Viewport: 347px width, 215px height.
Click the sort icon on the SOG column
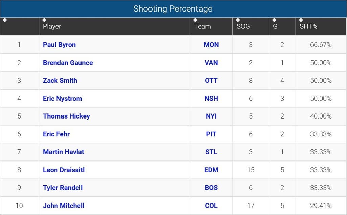238,20
